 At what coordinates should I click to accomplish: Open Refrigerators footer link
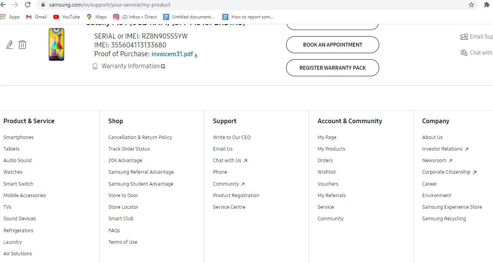click(x=18, y=231)
